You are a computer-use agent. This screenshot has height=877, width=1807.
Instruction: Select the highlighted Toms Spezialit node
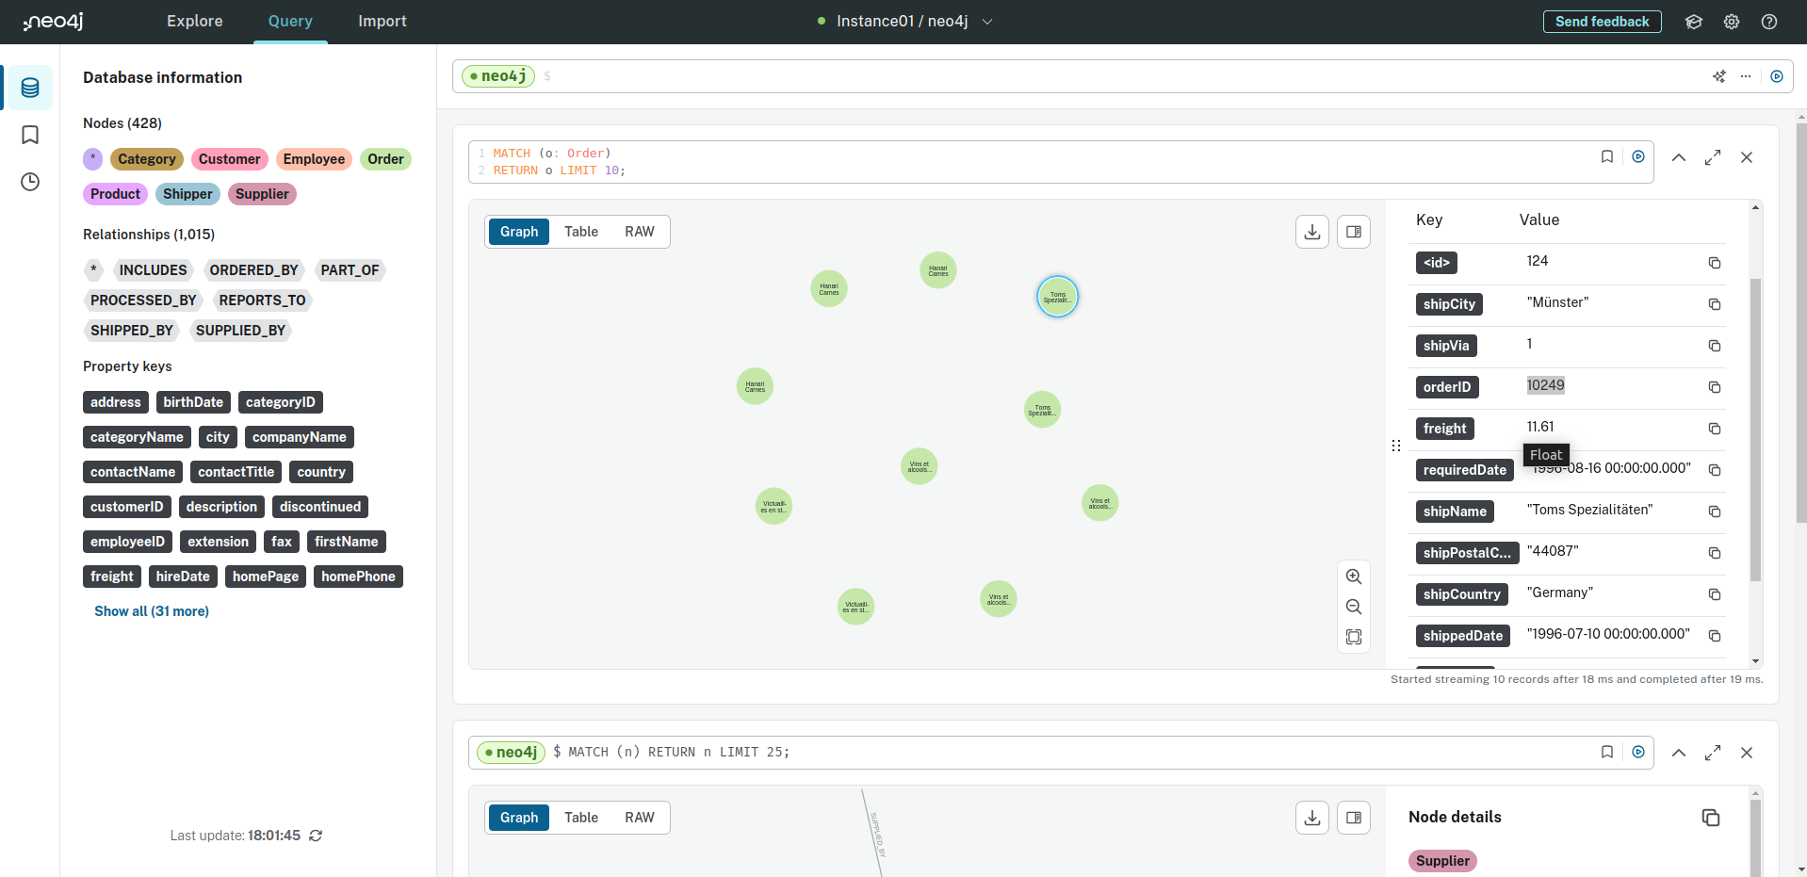(x=1057, y=297)
